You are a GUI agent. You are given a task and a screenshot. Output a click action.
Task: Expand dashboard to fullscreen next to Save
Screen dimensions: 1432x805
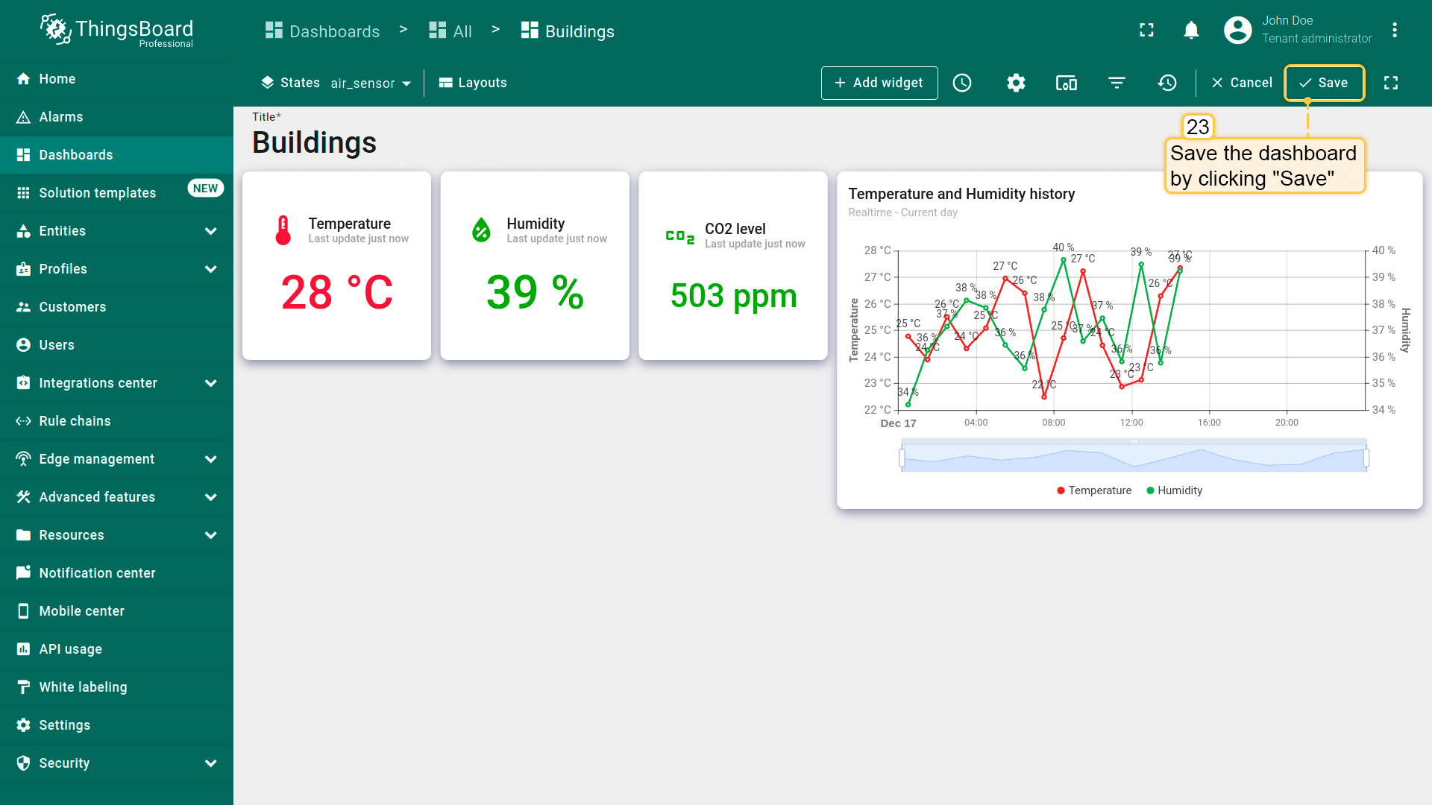click(1390, 83)
